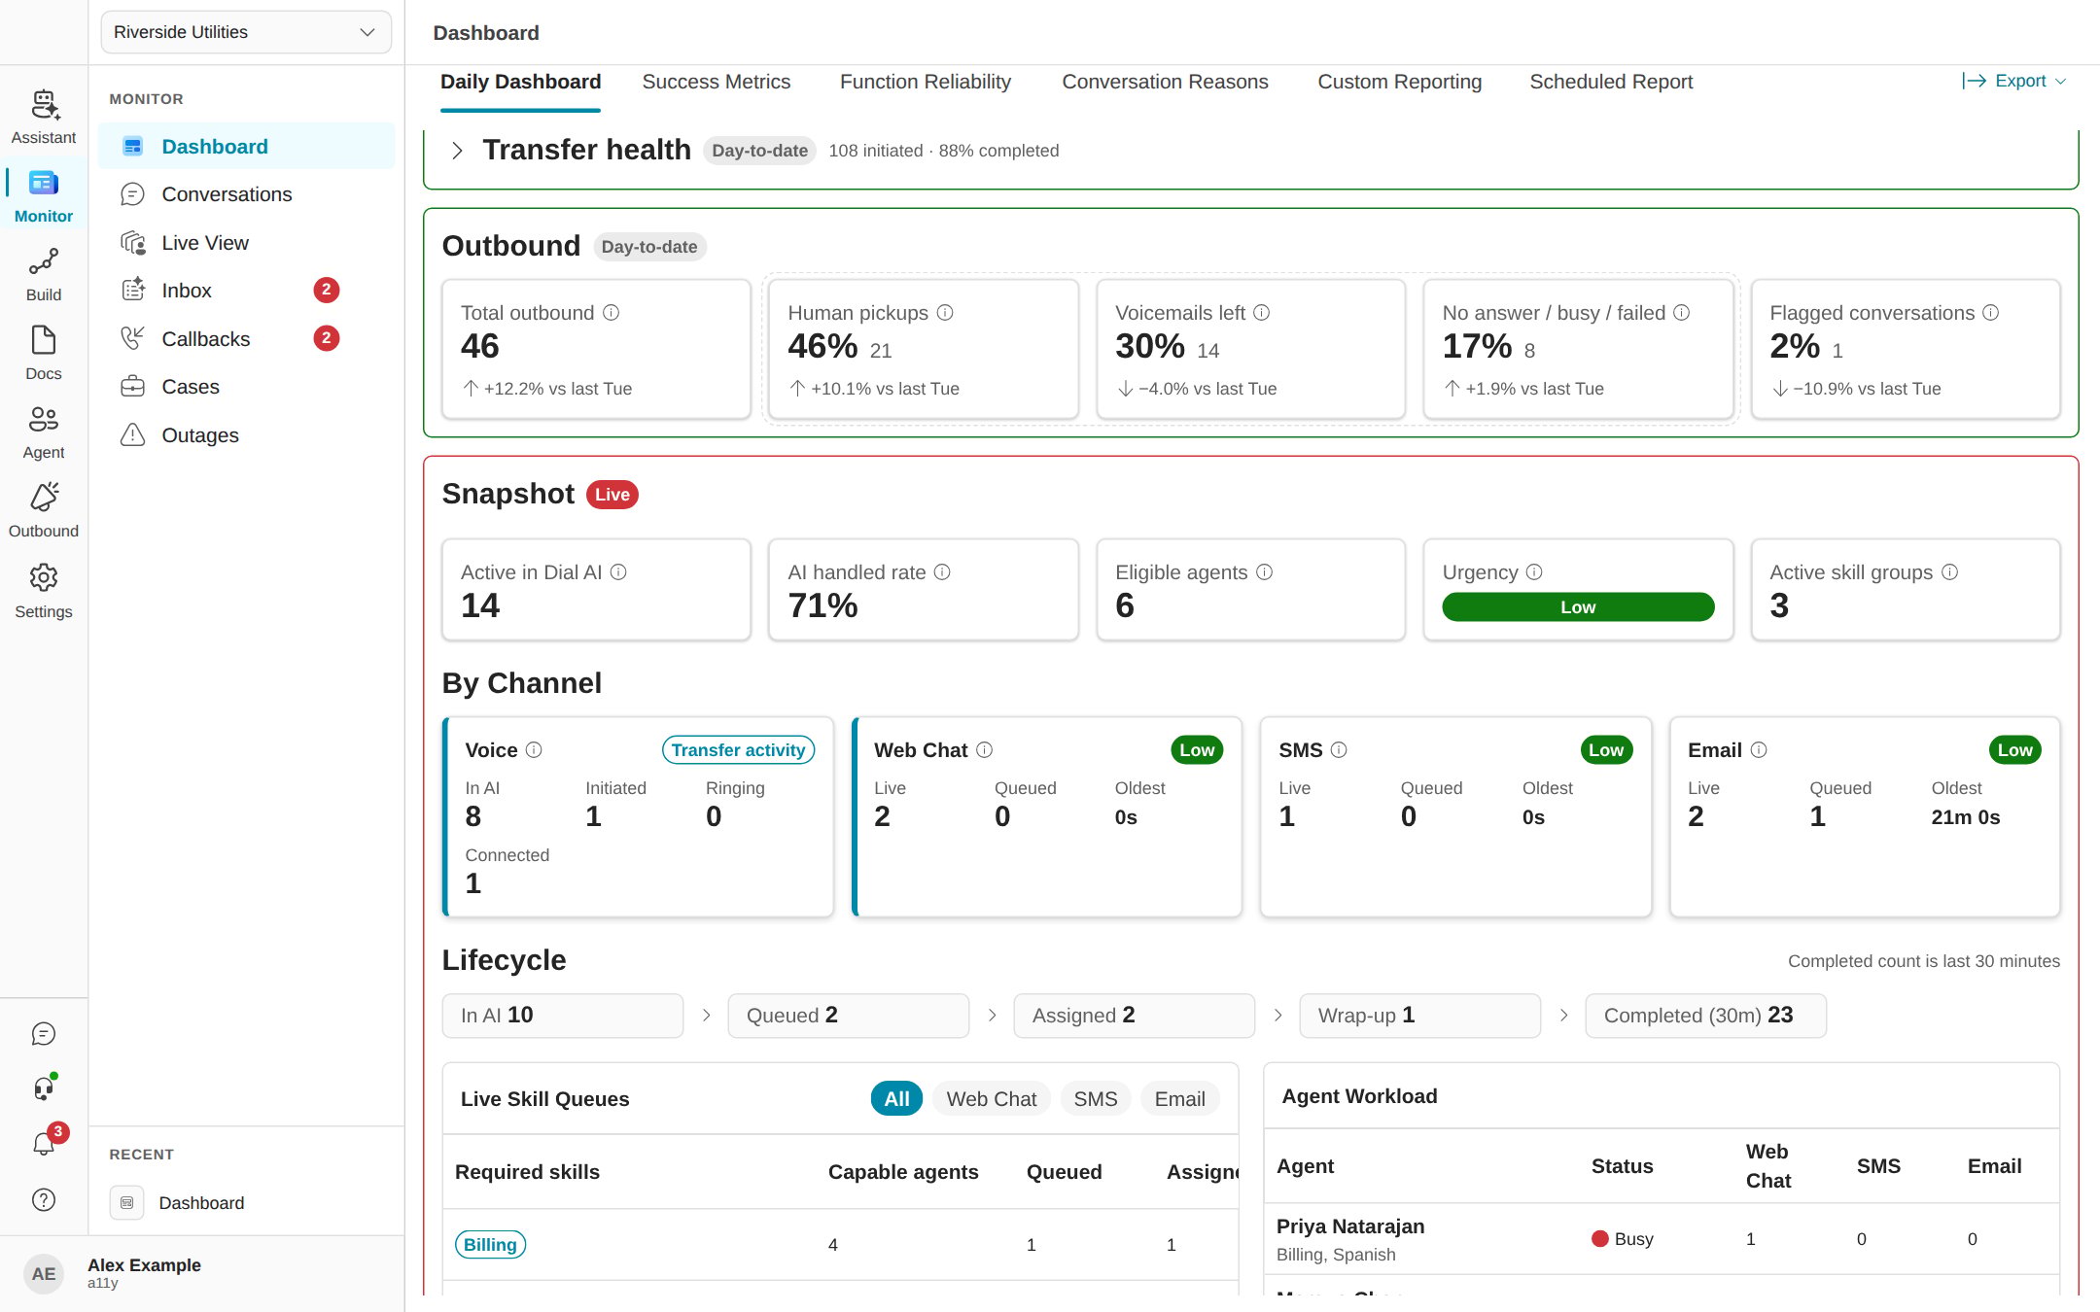
Task: Show info for Flagged conversations
Action: (1991, 313)
